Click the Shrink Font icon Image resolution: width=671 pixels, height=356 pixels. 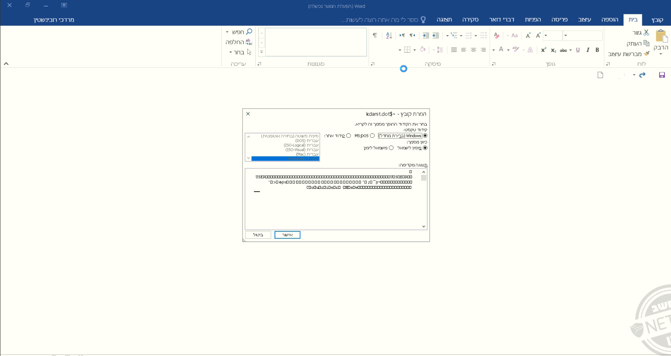tap(528, 36)
